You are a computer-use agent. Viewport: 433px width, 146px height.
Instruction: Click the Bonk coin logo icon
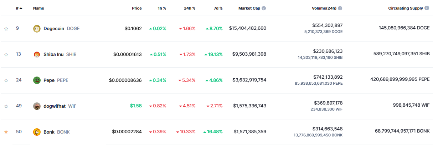coord(37,132)
